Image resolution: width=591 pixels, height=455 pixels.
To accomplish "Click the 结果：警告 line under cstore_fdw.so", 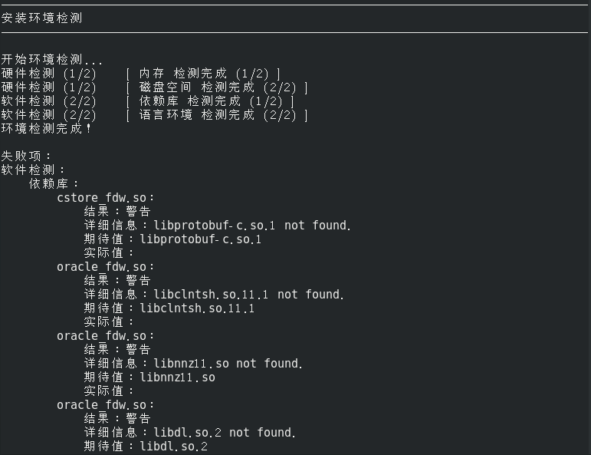I will click(x=117, y=212).
